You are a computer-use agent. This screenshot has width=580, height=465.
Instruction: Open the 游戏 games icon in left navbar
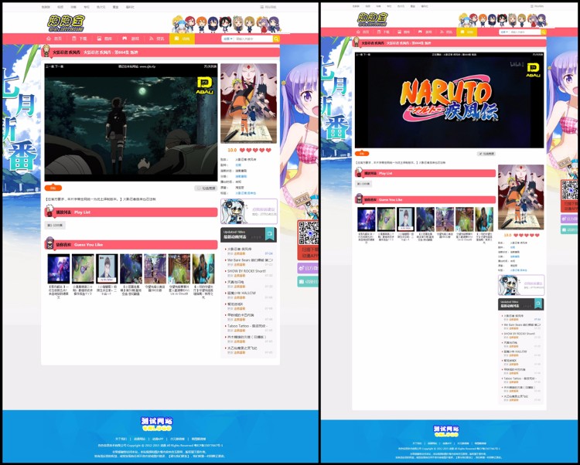point(125,39)
